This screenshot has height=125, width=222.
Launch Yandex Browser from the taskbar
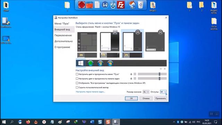(x=44, y=122)
